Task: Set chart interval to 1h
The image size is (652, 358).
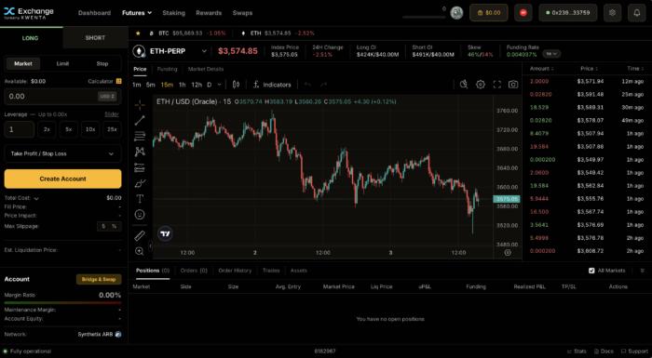Action: (x=183, y=85)
